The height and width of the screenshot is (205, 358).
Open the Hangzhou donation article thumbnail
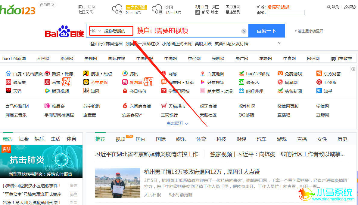[118, 183]
